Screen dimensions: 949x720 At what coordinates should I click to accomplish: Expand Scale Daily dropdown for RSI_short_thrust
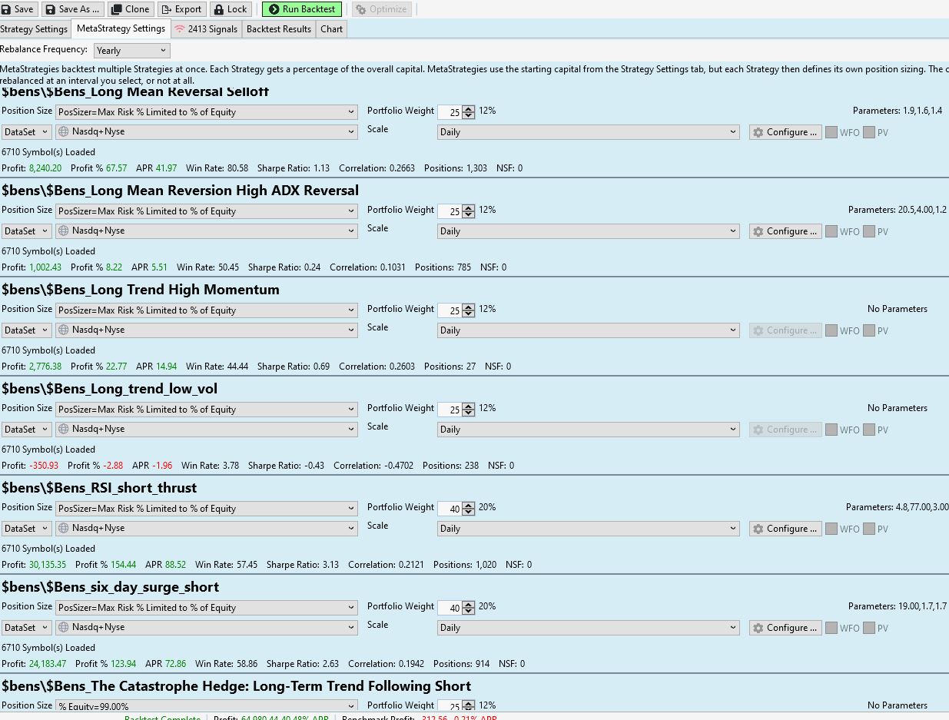click(588, 529)
